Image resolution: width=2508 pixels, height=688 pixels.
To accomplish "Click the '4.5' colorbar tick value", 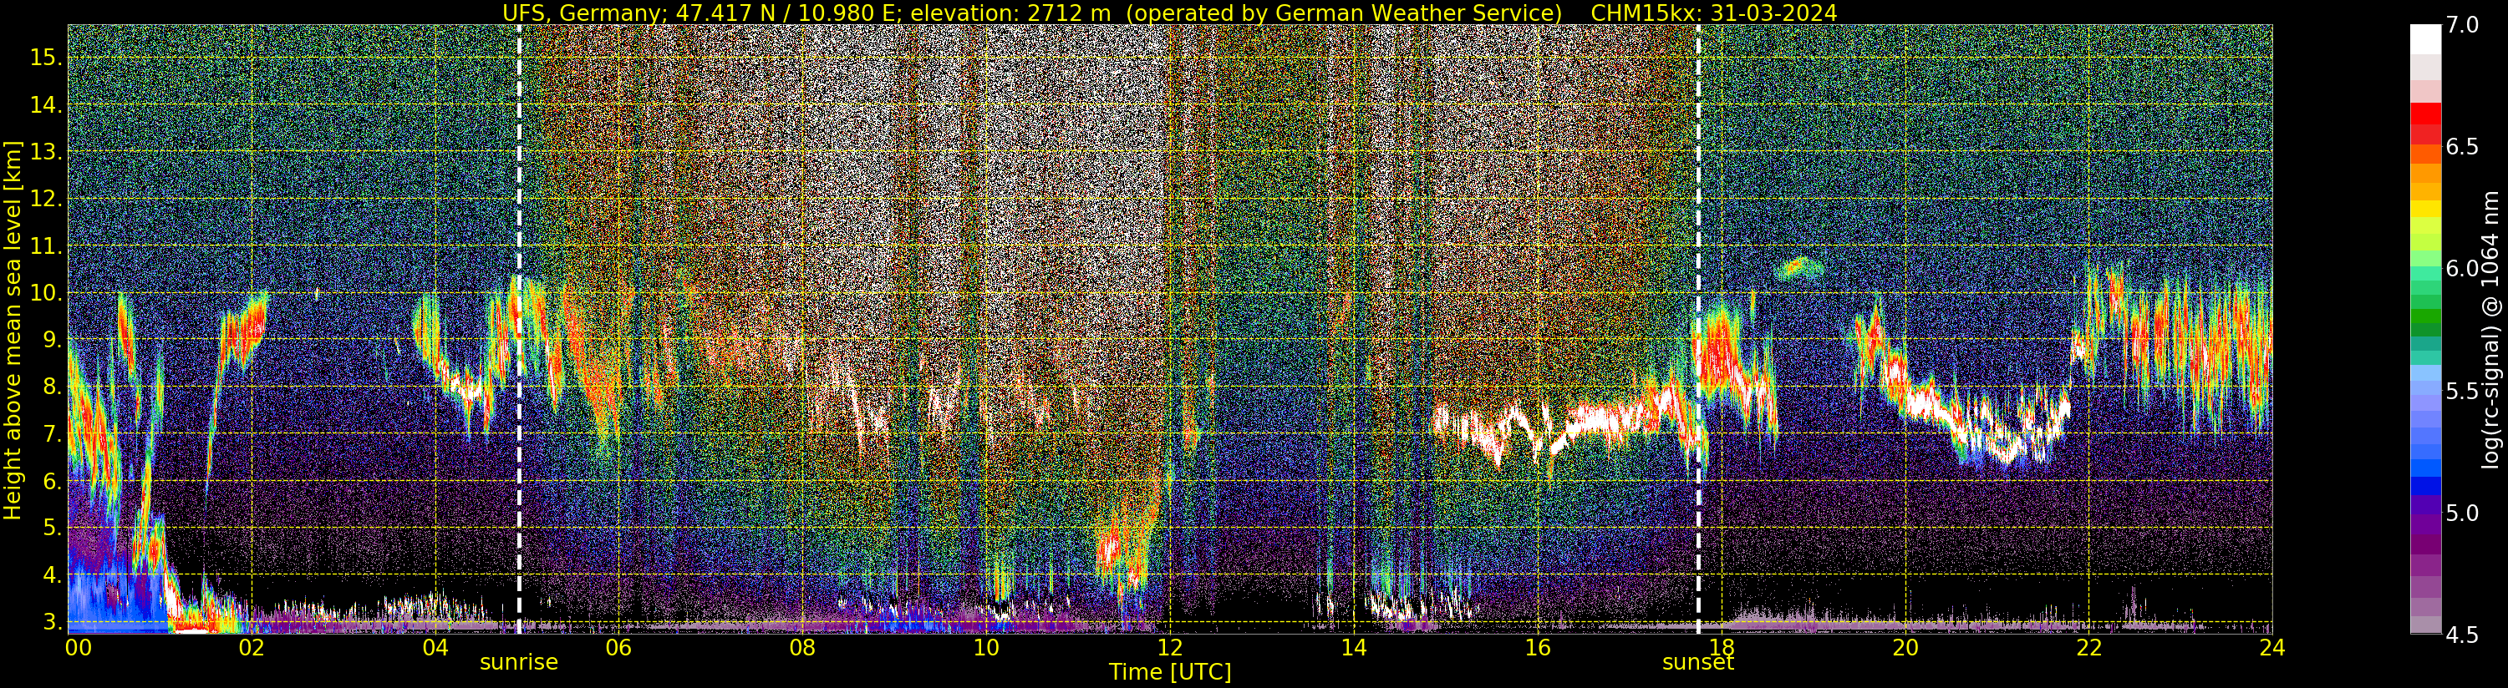I will [x=2461, y=635].
